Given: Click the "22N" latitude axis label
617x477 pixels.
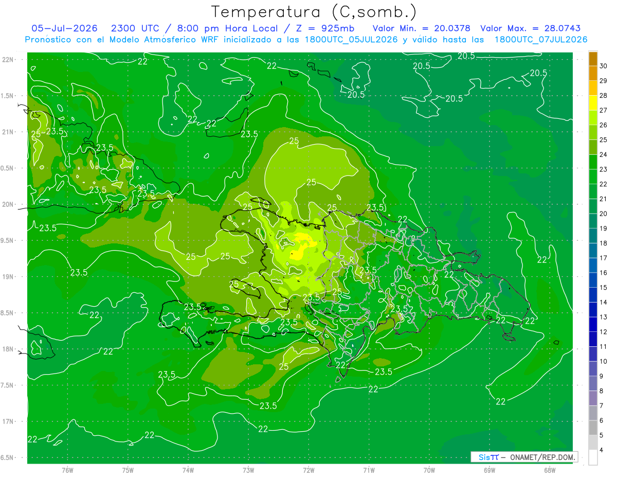Looking at the screenshot, I should (8, 60).
